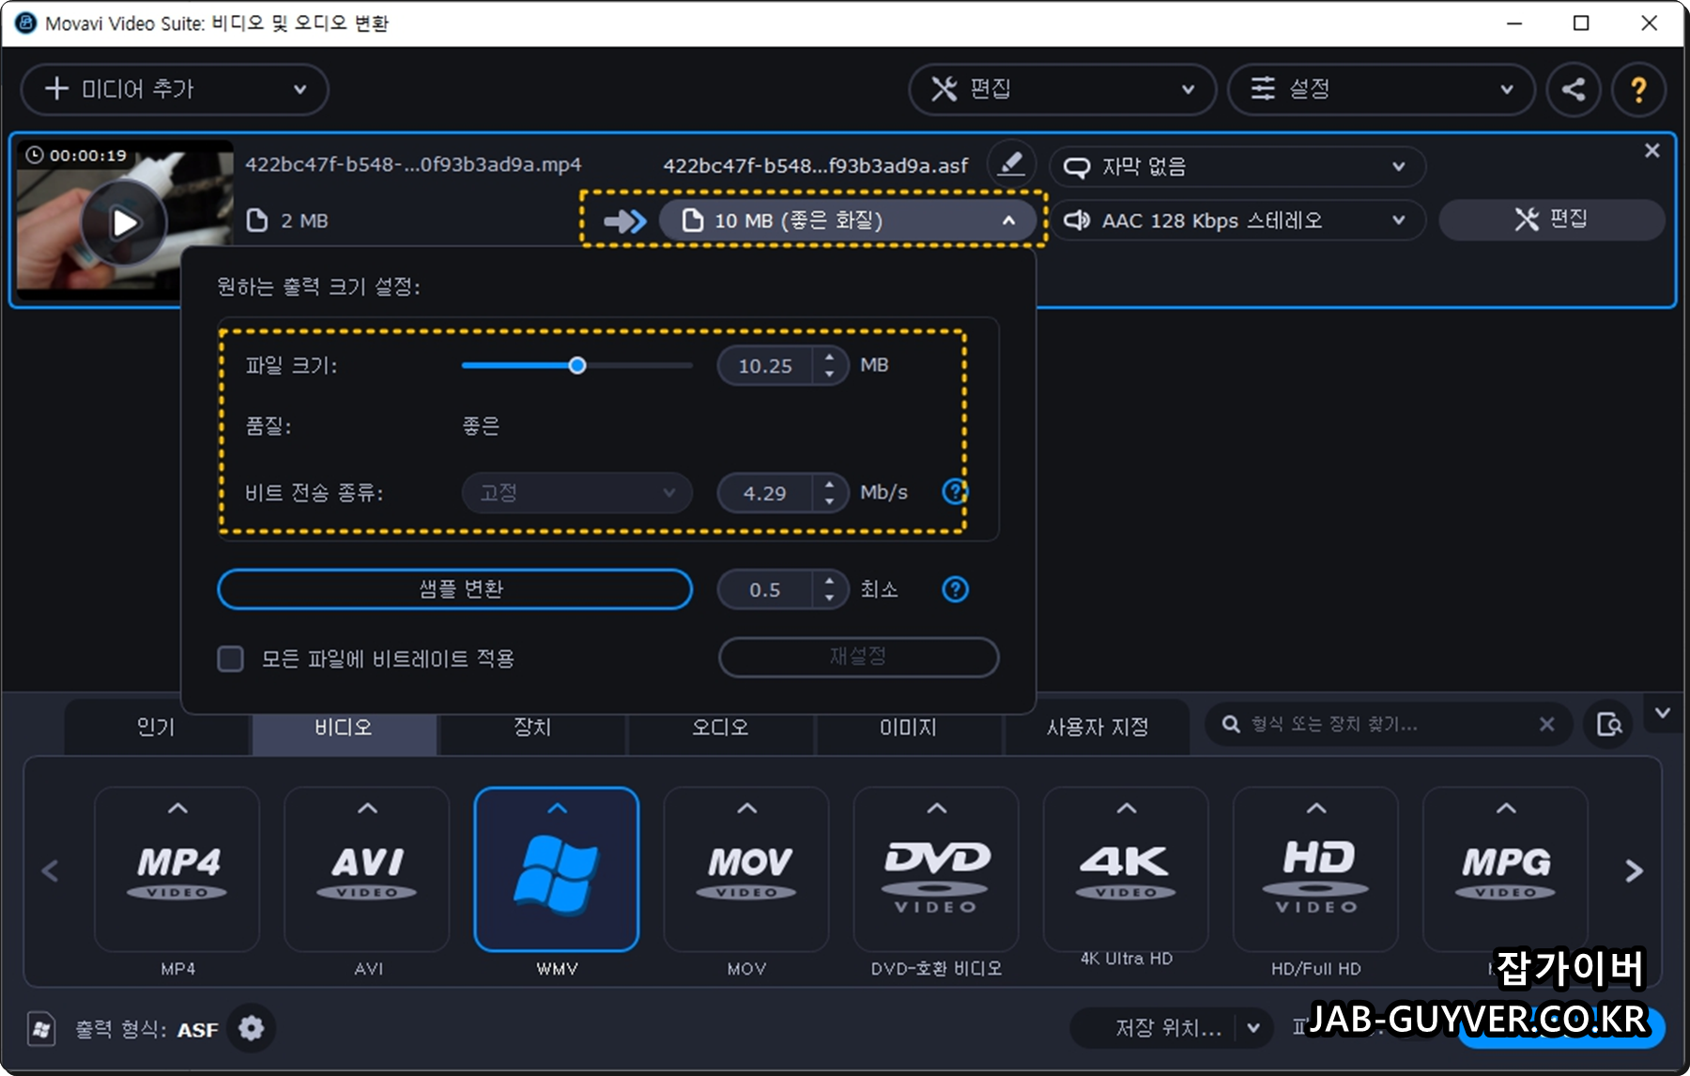Clear the format search field X

(x=1546, y=724)
